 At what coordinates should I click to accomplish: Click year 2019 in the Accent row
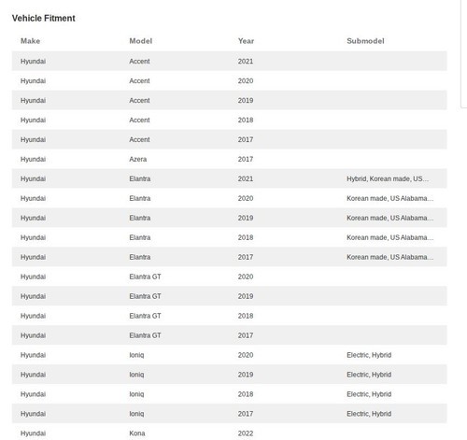[246, 100]
